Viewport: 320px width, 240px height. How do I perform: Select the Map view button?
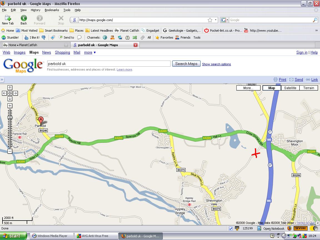pyautogui.click(x=272, y=88)
